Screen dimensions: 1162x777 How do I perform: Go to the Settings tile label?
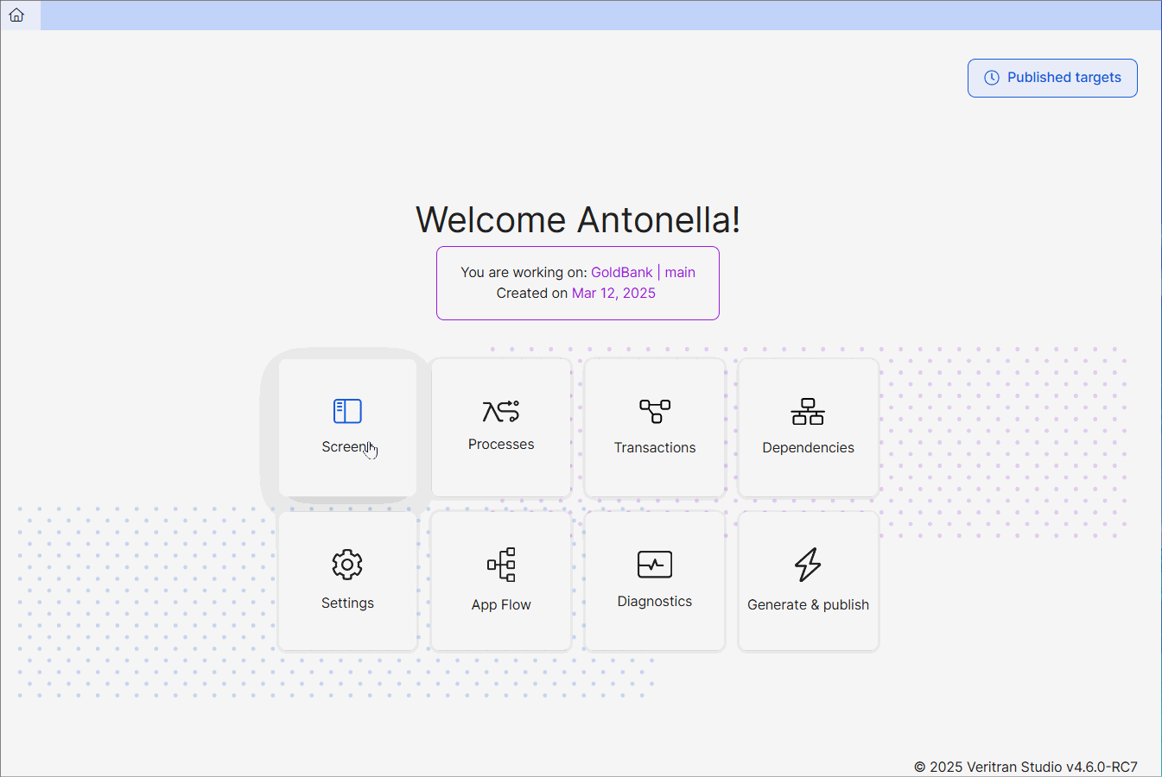click(x=347, y=603)
